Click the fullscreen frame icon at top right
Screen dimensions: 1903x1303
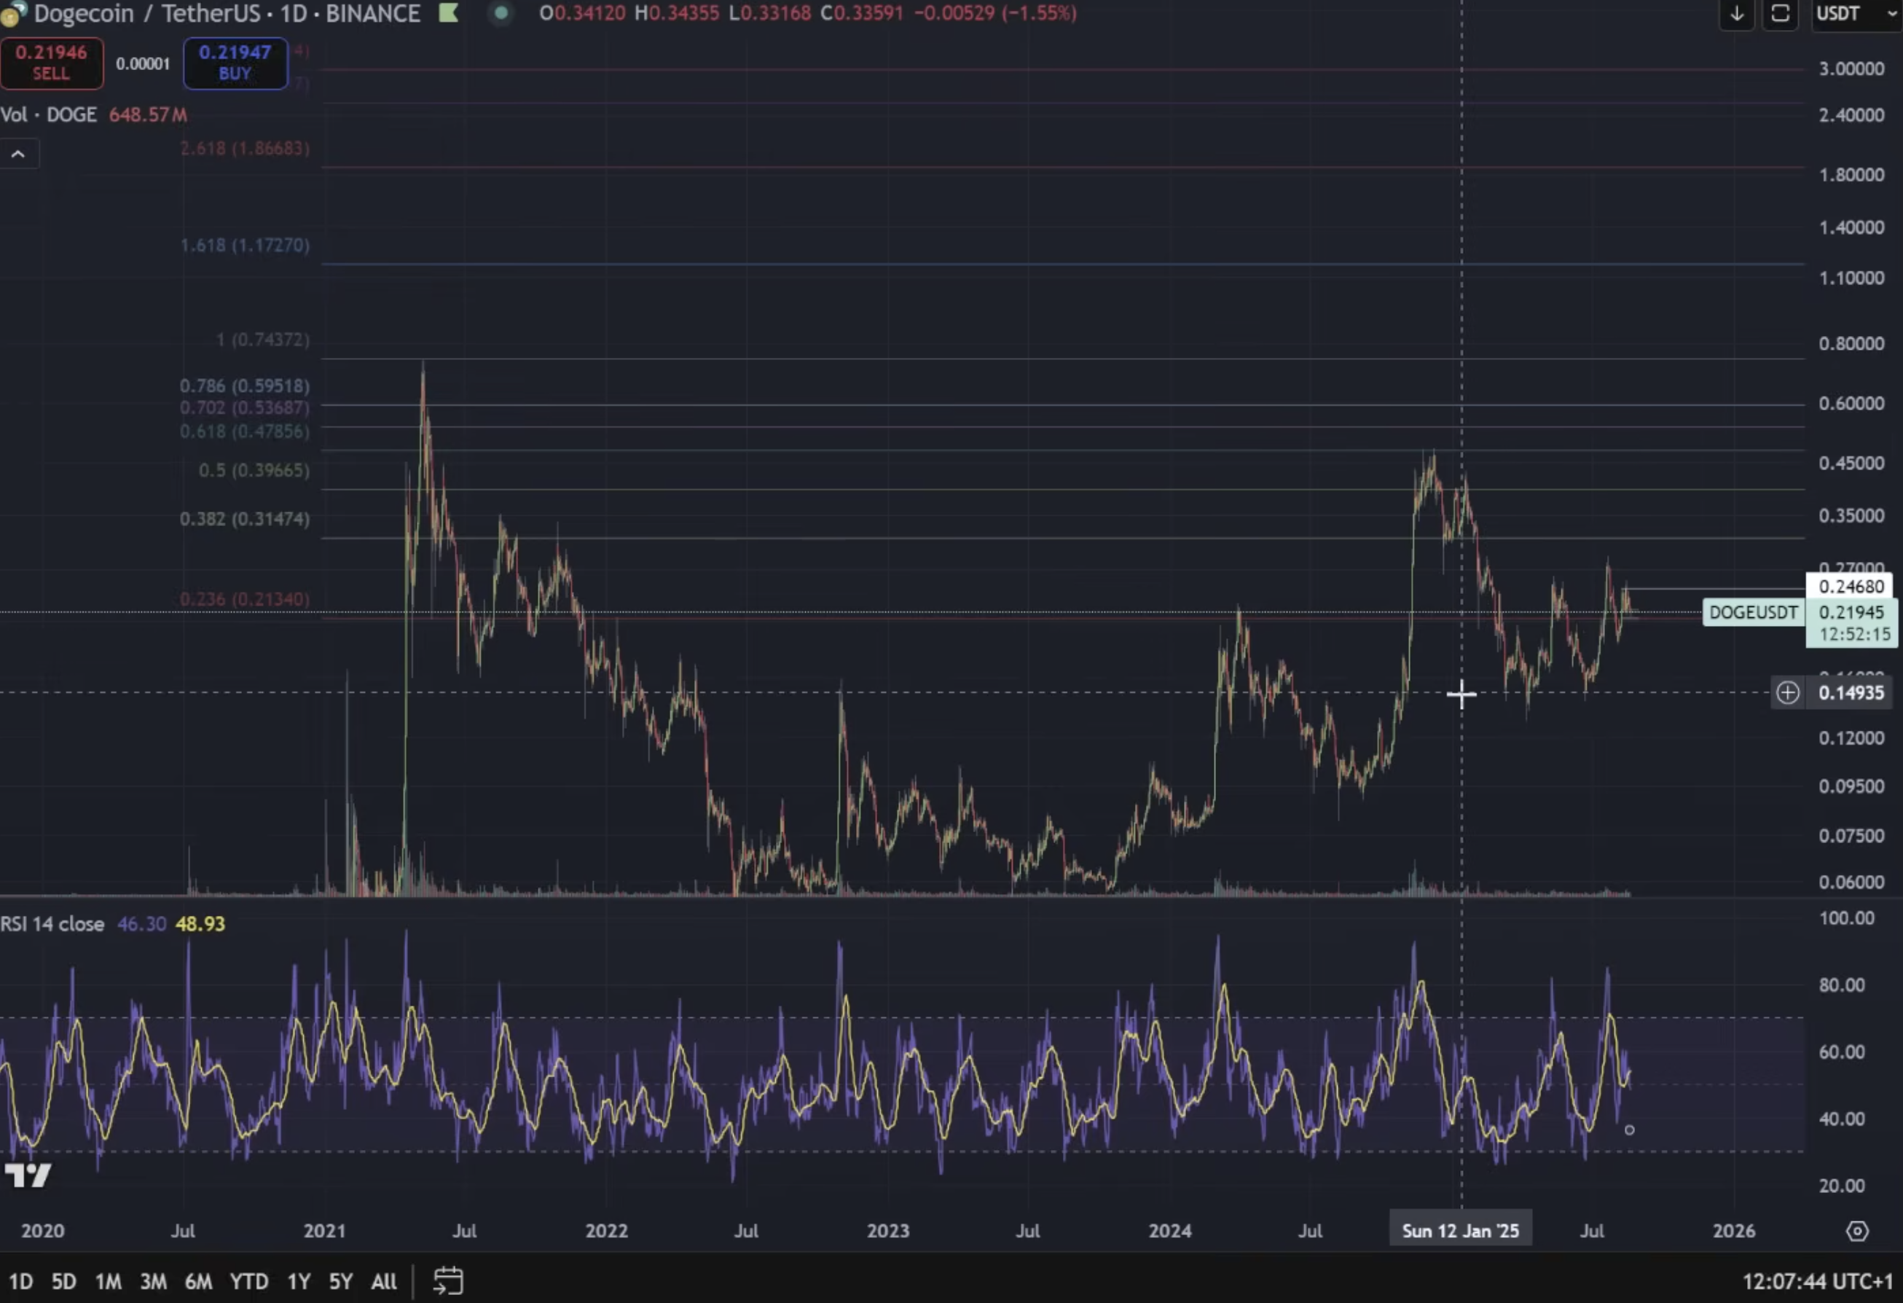[x=1780, y=14]
